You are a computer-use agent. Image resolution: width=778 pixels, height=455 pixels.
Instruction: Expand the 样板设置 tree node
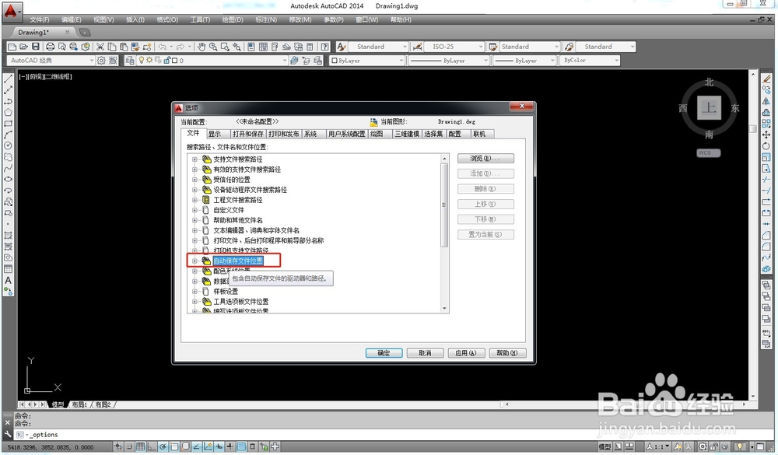[x=194, y=291]
